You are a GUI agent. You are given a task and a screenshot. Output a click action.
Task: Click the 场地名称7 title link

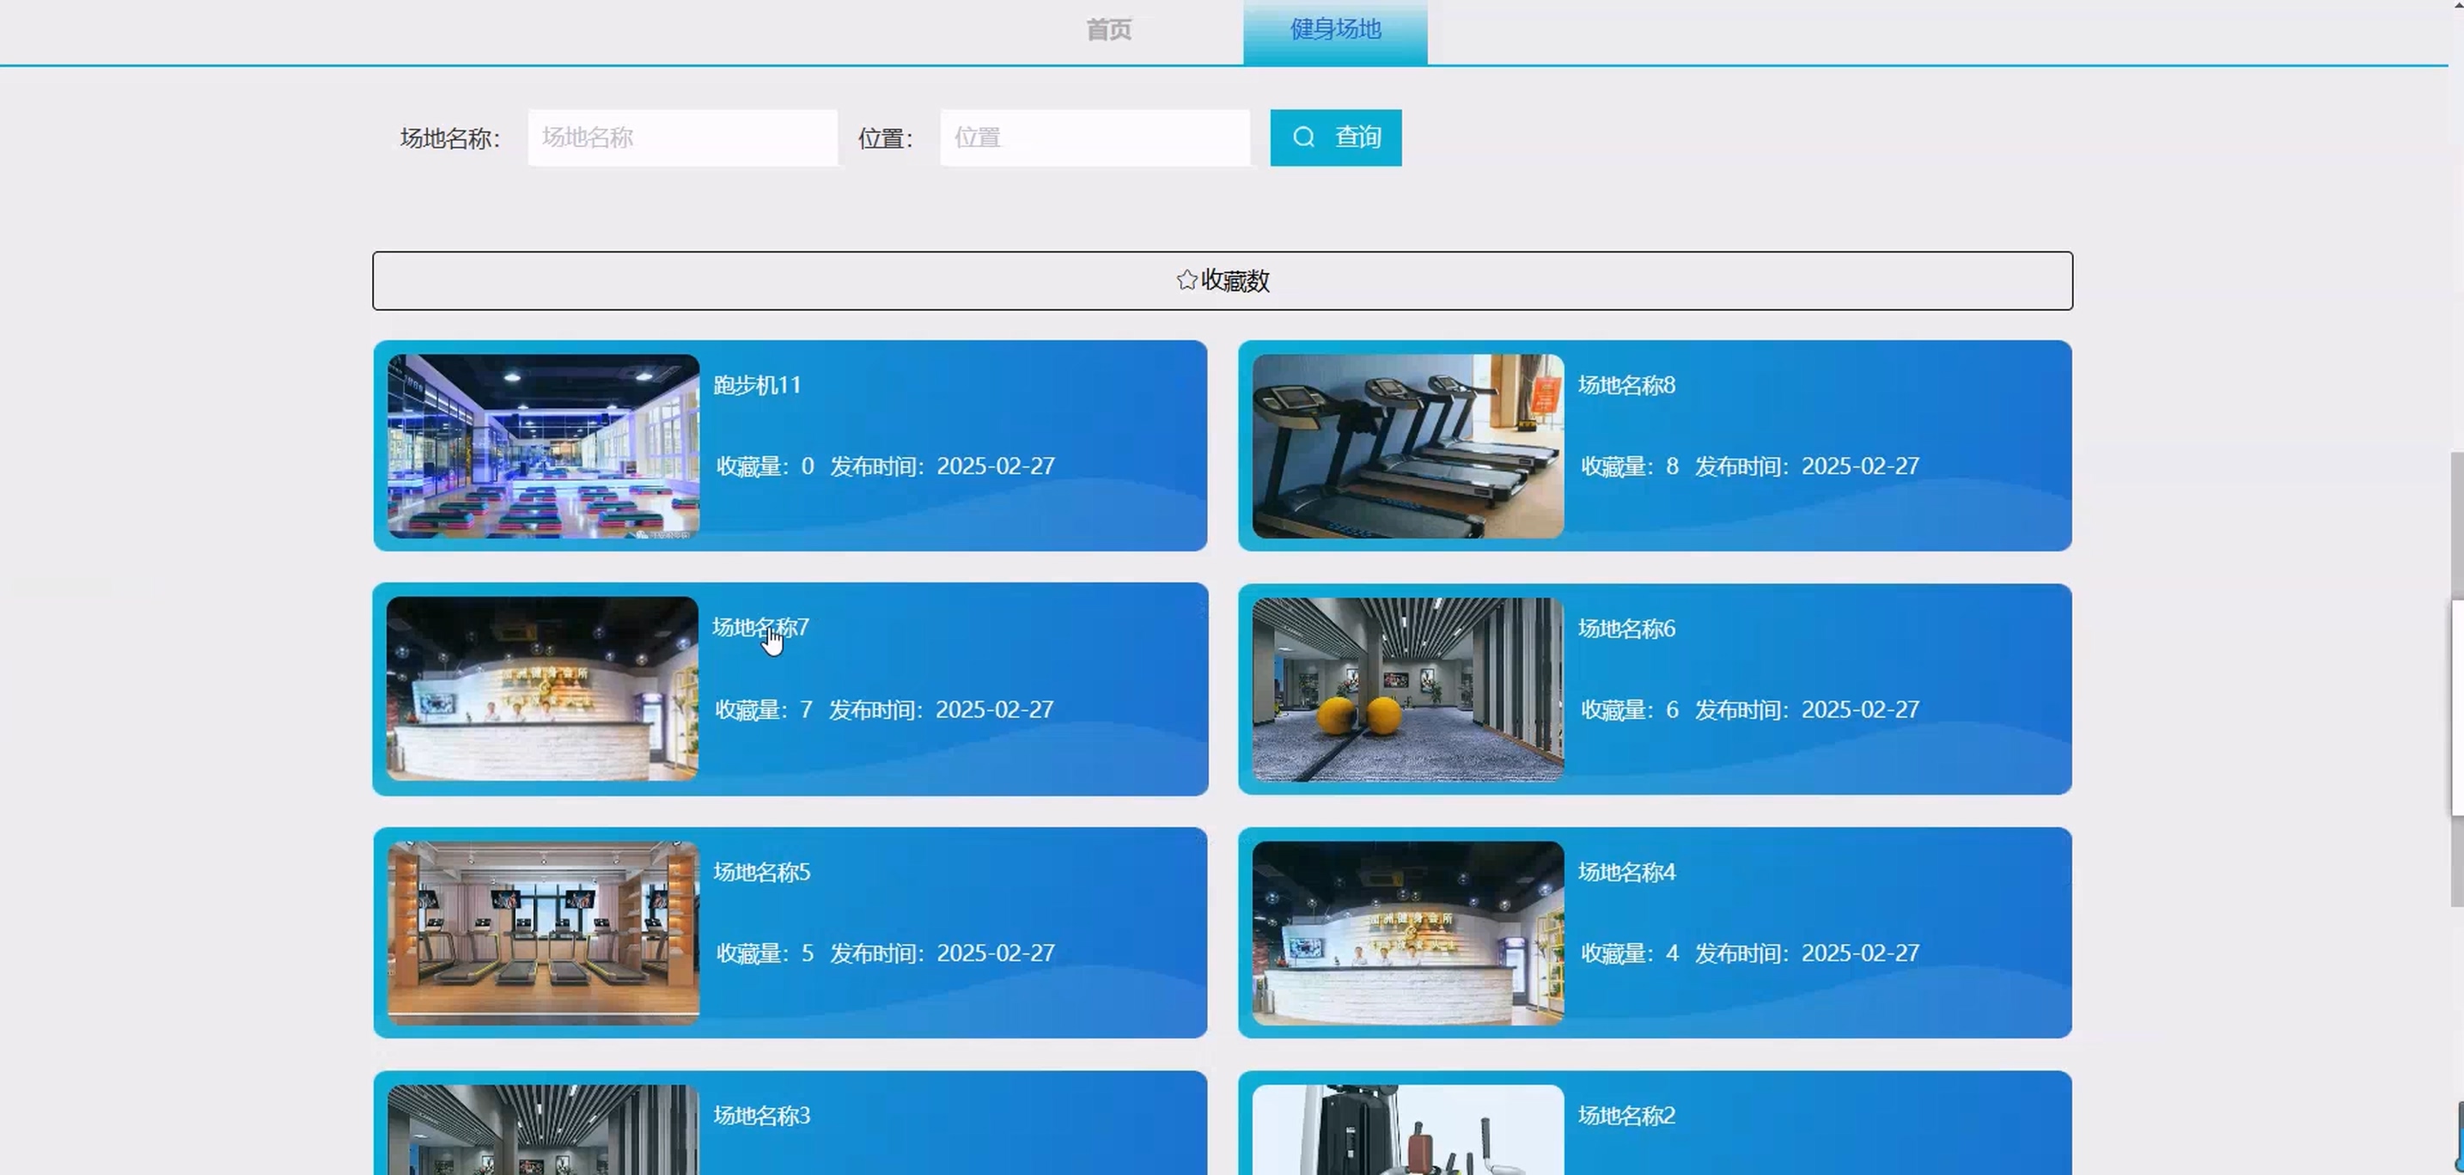click(760, 627)
